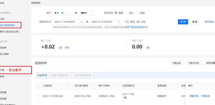This screenshot has height=105, width=215.
Task: Click the help icon beside 查询时间
Action: (x=50, y=22)
